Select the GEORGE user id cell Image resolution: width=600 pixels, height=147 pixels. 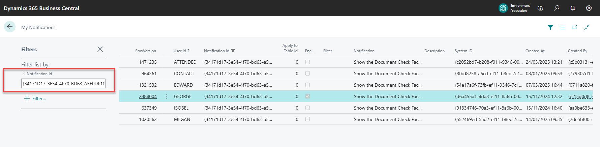[x=183, y=96]
